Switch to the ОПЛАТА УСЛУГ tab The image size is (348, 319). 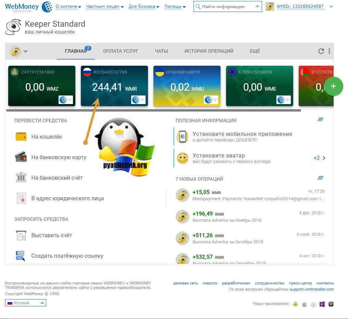click(121, 51)
